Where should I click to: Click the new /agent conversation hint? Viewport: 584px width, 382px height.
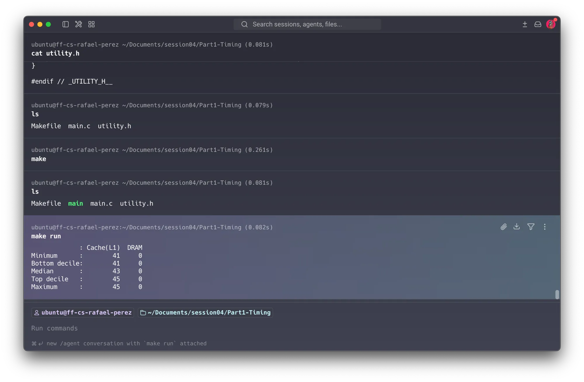(119, 343)
